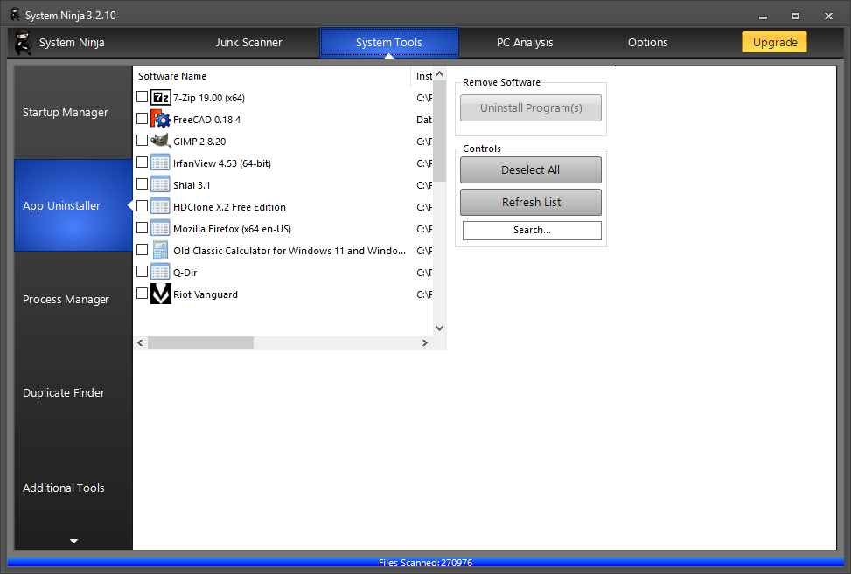The image size is (851, 574).
Task: Select the Riot Vanguard checkbox
Action: click(x=143, y=294)
